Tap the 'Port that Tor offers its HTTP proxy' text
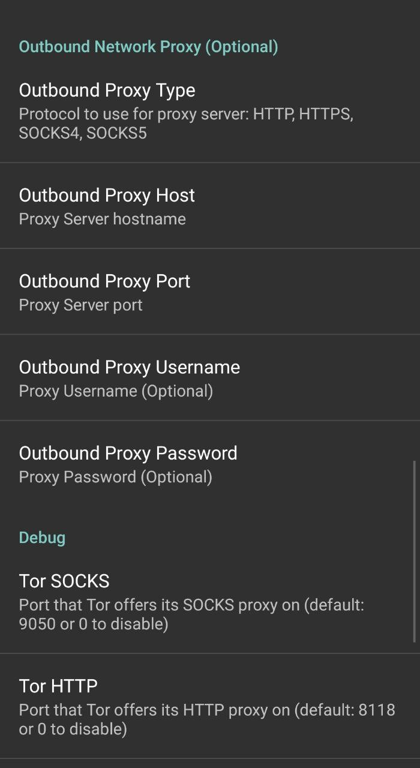420x768 pixels. tap(207, 710)
